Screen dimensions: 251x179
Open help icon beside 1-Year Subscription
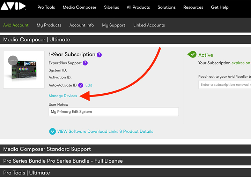tap(99, 55)
